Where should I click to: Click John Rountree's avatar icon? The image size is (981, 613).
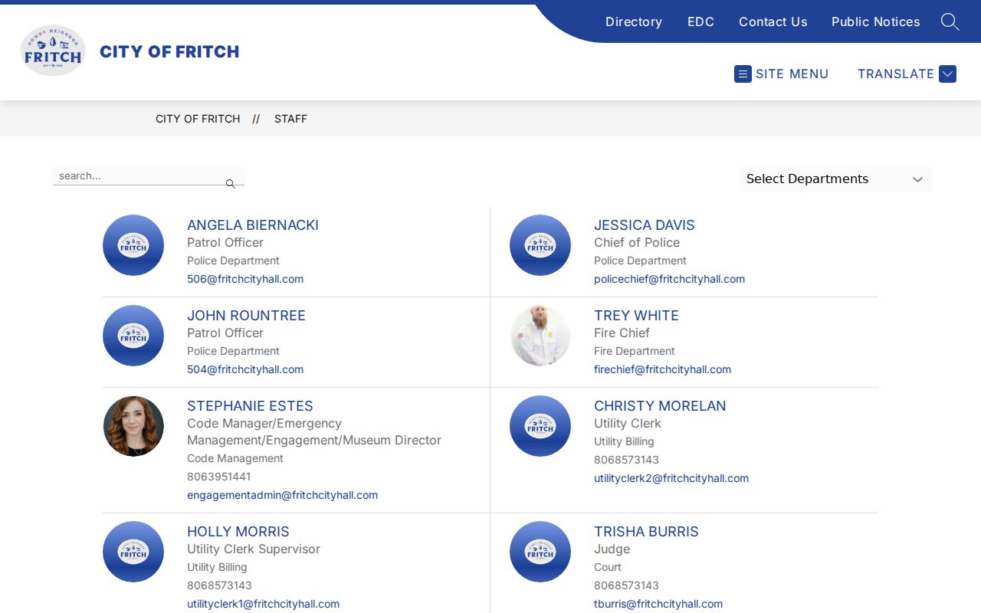point(133,336)
